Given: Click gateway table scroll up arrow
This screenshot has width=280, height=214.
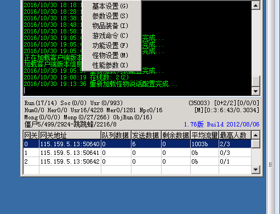Looking at the screenshot, I should point(255,135).
